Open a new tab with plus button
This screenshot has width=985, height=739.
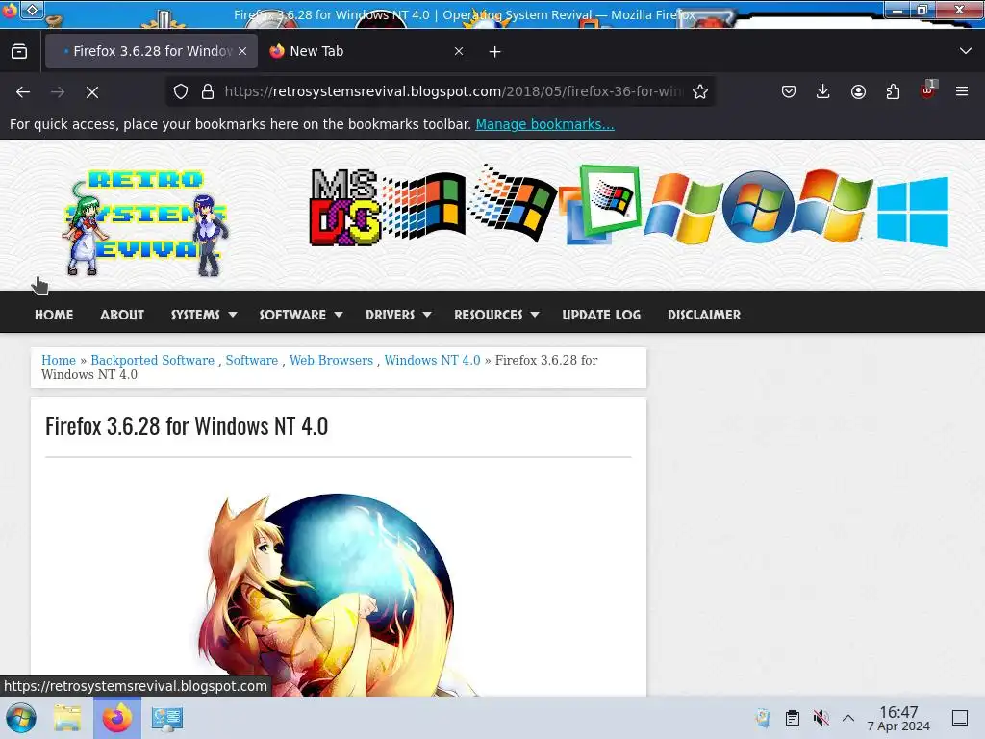click(495, 52)
